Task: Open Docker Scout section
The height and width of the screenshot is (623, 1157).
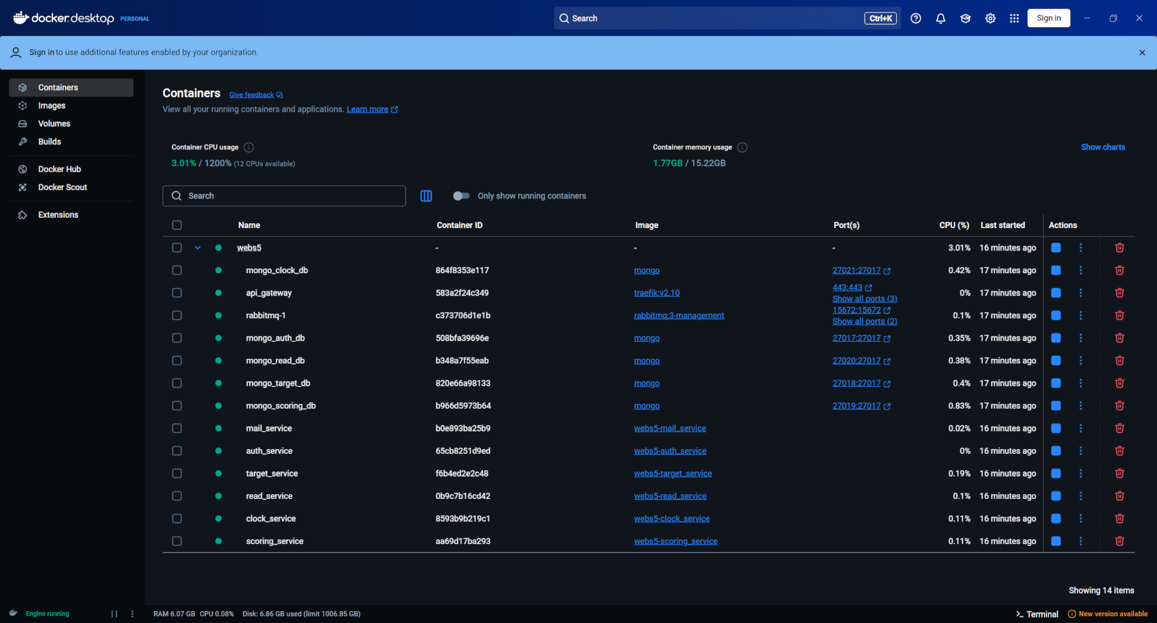Action: (63, 187)
